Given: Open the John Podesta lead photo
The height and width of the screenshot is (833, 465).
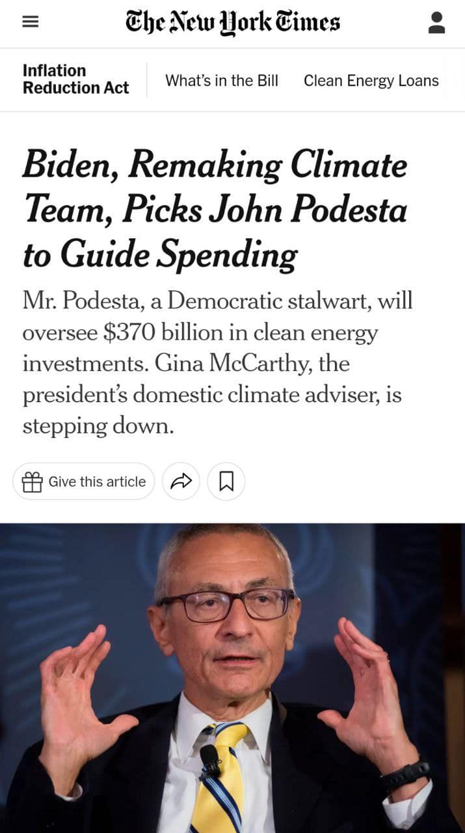Looking at the screenshot, I should click(x=232, y=677).
